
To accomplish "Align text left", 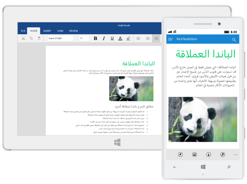I will 139,38.
